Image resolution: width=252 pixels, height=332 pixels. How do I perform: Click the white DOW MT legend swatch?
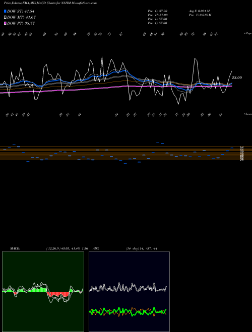point(5,18)
